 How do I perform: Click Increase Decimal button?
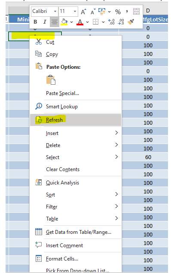pyautogui.click(x=111, y=22)
